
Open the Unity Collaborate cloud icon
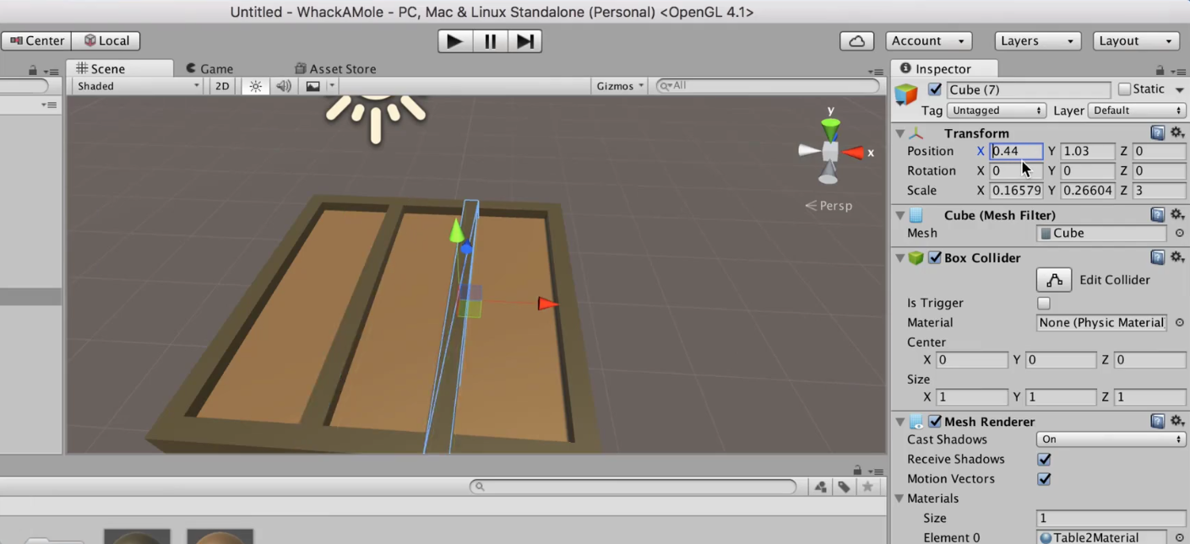(x=856, y=40)
